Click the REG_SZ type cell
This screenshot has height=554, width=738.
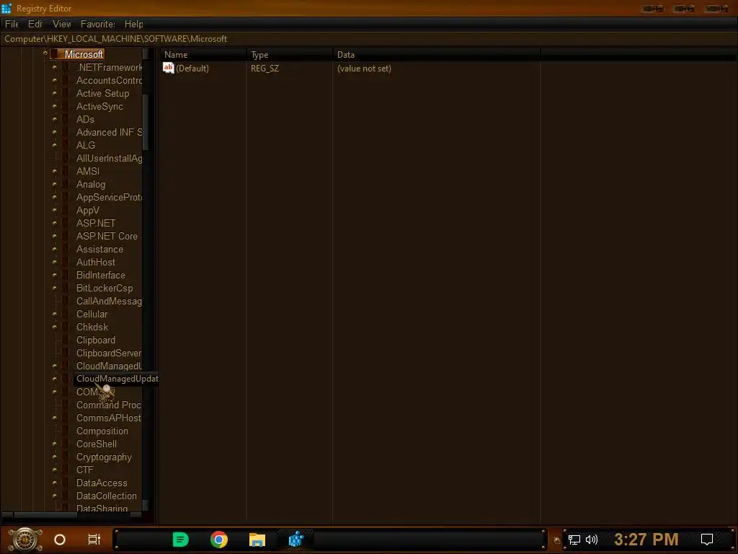[x=264, y=69]
